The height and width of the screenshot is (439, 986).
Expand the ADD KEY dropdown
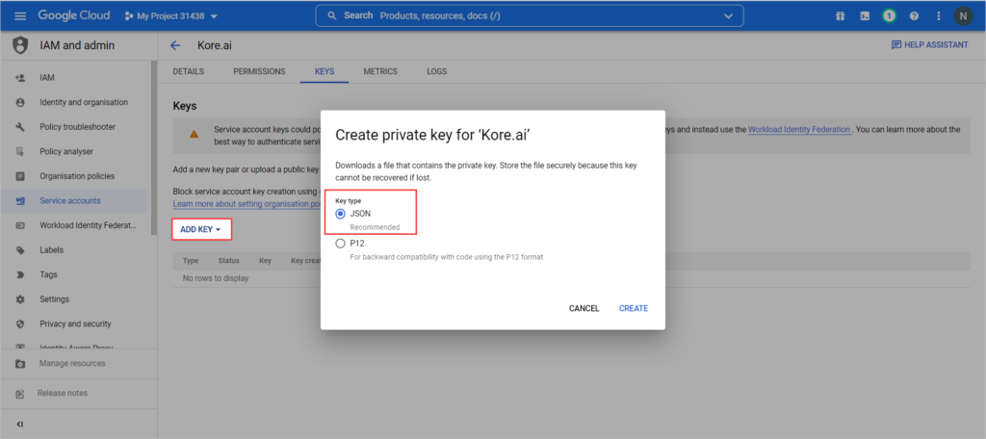point(201,229)
